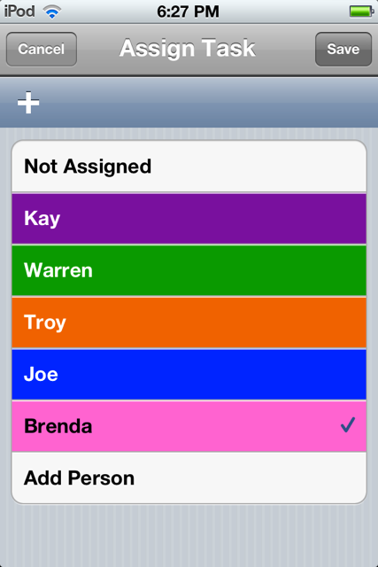Save the task assignment
Viewport: 378px width, 567px height.
[343, 50]
